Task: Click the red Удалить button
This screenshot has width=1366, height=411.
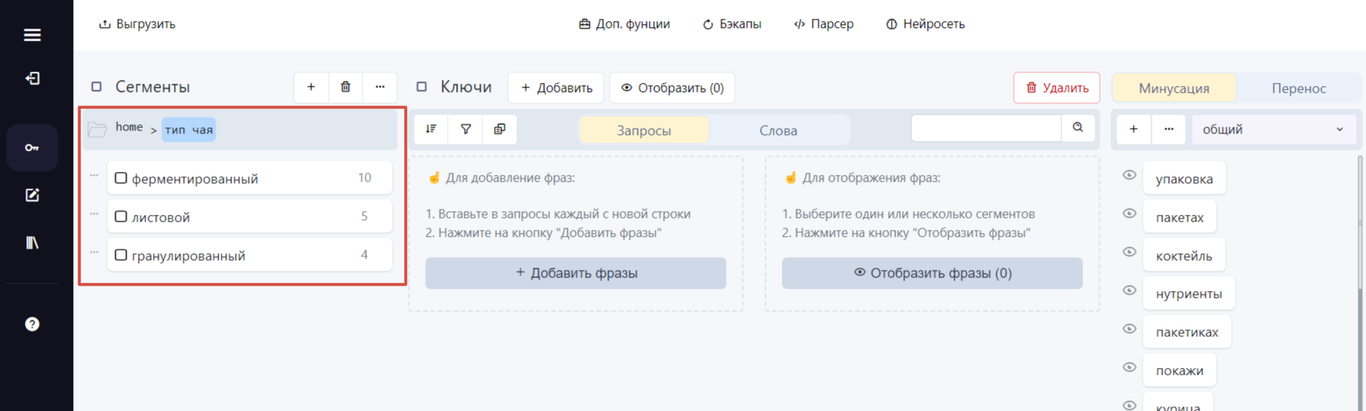Action: (1056, 87)
